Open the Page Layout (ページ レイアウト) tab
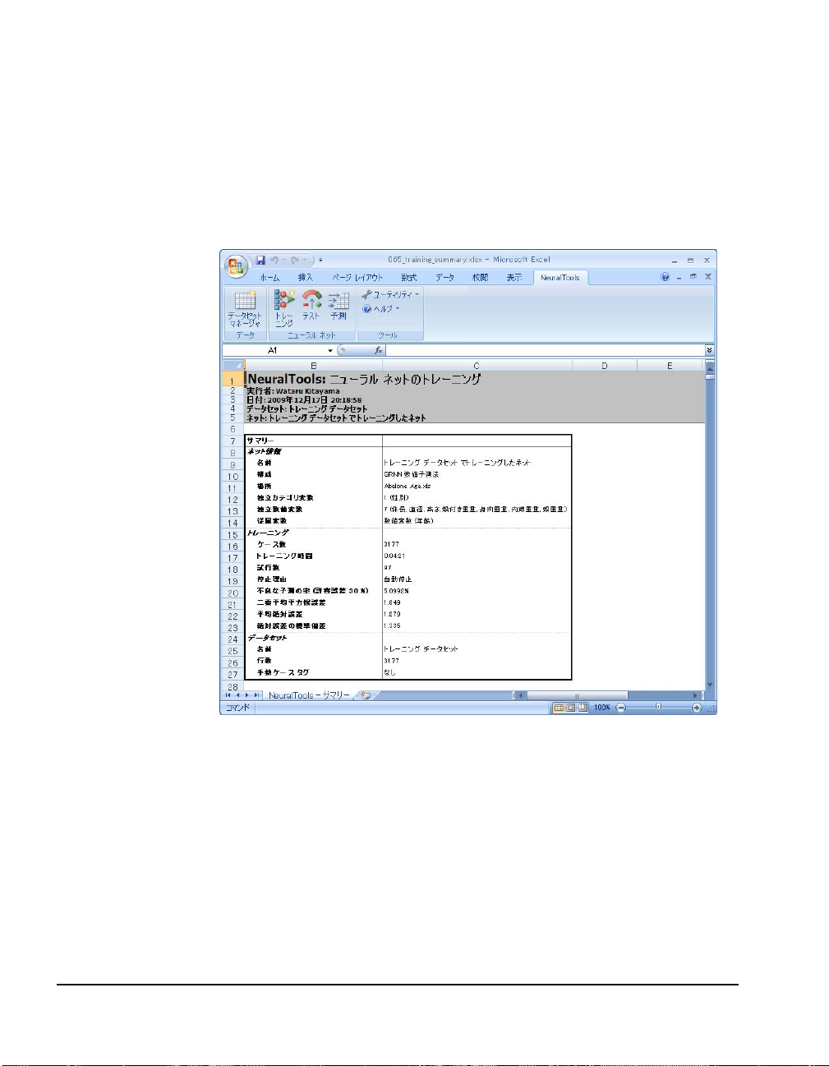This screenshot has height=1066, width=829. pyautogui.click(x=357, y=278)
